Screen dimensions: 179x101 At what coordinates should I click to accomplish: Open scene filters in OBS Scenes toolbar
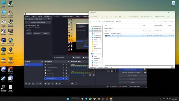(33, 84)
